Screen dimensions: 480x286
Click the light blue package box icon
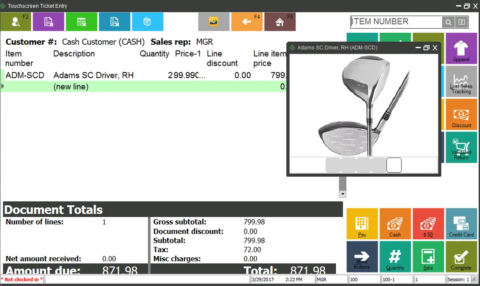(147, 22)
